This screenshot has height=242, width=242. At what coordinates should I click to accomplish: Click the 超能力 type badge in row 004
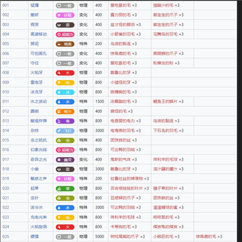(65, 34)
